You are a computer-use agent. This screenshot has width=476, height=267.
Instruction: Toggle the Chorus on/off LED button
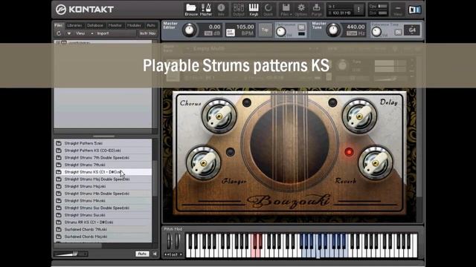pyautogui.click(x=247, y=102)
